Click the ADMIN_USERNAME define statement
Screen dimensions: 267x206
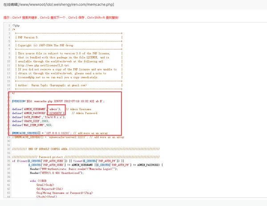(36, 109)
